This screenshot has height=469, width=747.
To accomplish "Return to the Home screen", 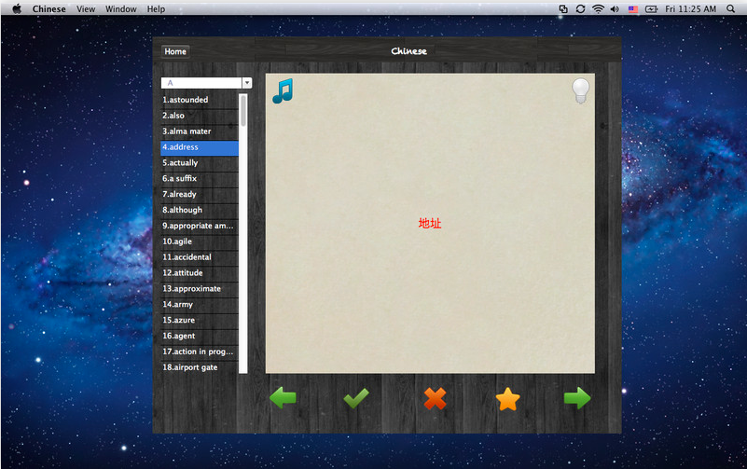I will (x=175, y=51).
